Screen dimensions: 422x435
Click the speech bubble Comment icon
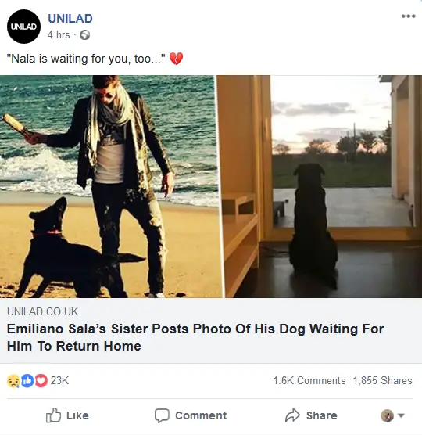[162, 415]
